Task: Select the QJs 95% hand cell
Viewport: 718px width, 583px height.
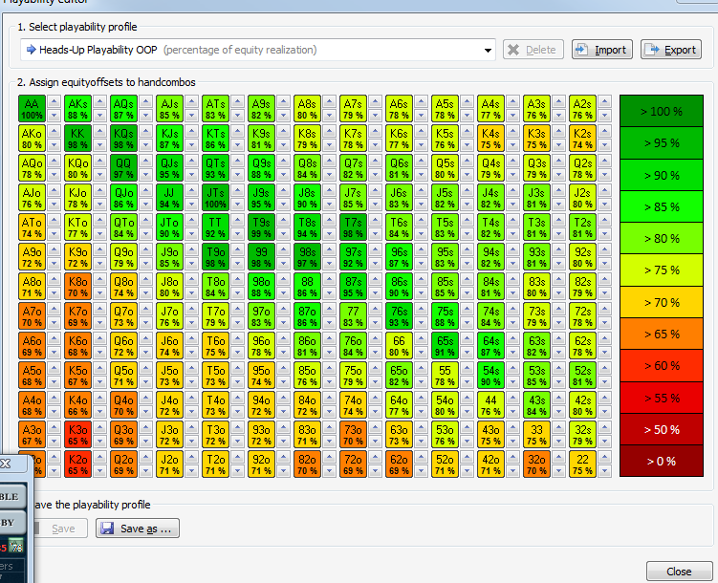Action: click(169, 168)
